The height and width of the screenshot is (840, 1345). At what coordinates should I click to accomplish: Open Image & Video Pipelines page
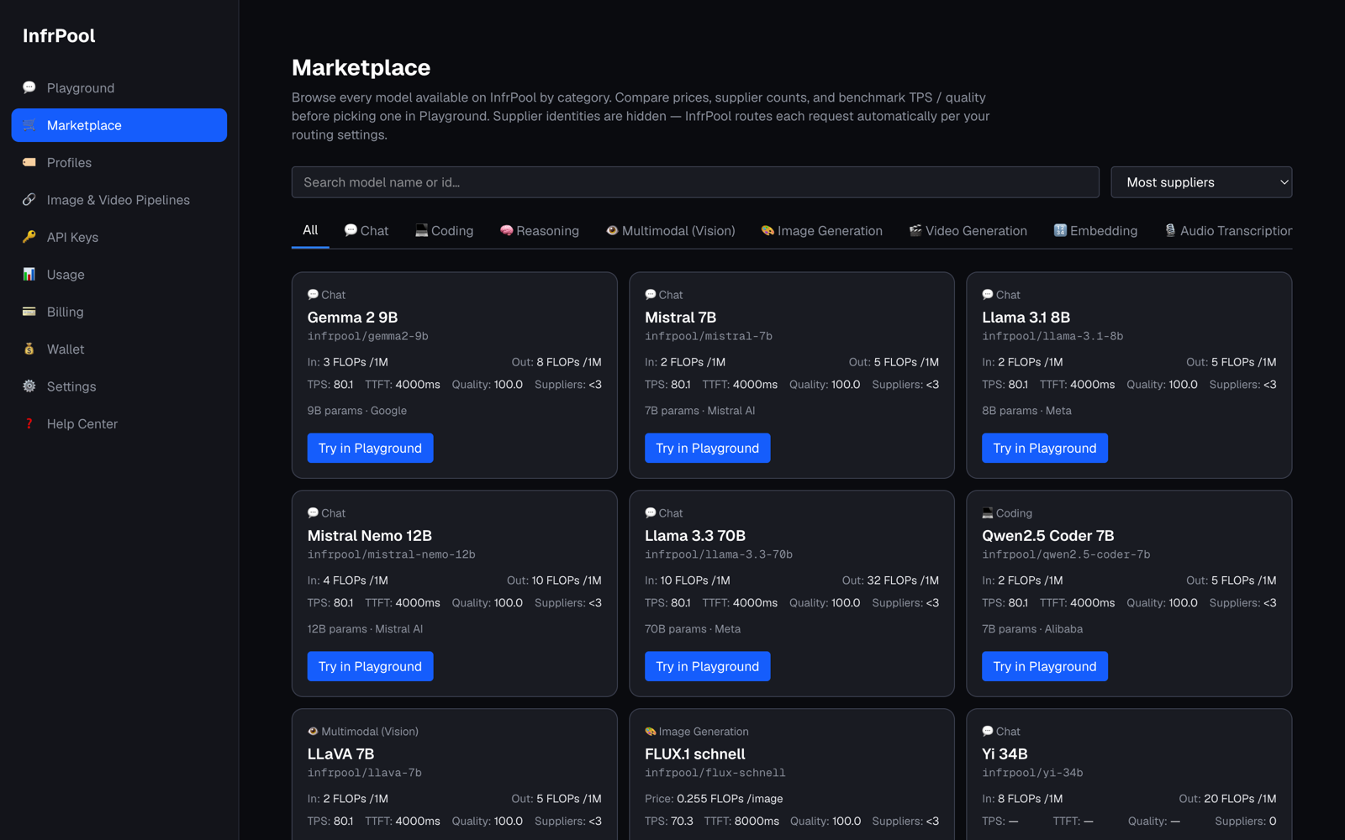point(119,199)
